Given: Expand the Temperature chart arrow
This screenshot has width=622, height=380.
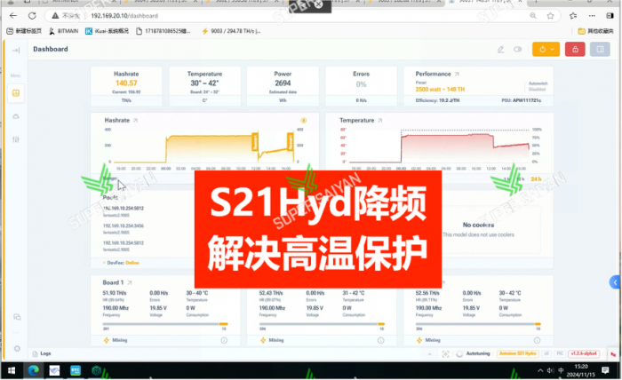Looking at the screenshot, I should 380,121.
